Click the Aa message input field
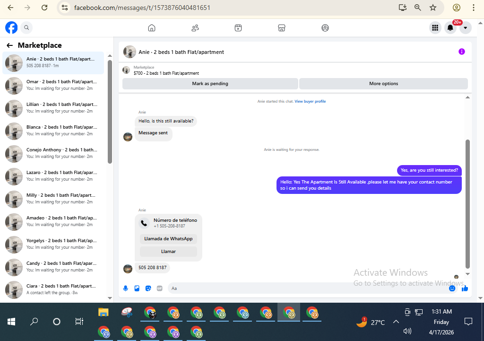 click(307, 288)
